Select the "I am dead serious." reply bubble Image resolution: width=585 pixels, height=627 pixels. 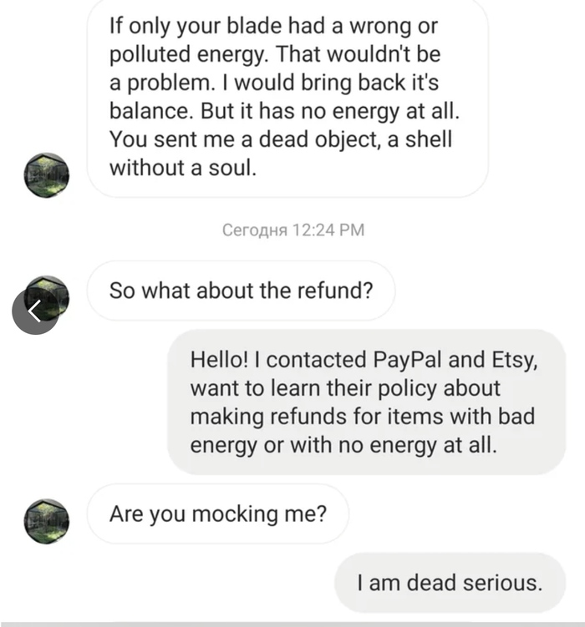(x=450, y=582)
